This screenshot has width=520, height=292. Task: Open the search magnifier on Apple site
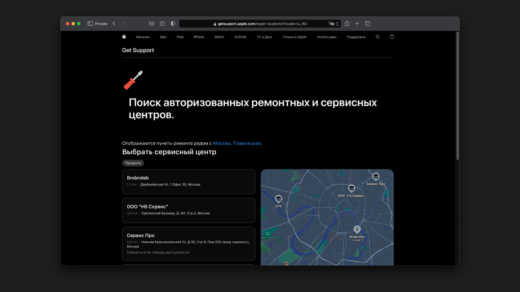pyautogui.click(x=378, y=37)
